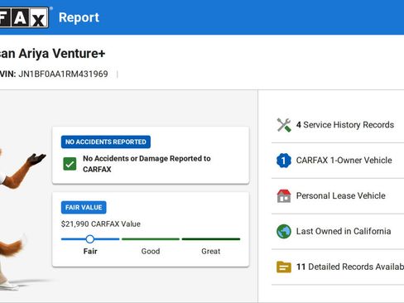Click No Accidents or Damage Reported text
The height and width of the screenshot is (303, 404).
click(147, 164)
